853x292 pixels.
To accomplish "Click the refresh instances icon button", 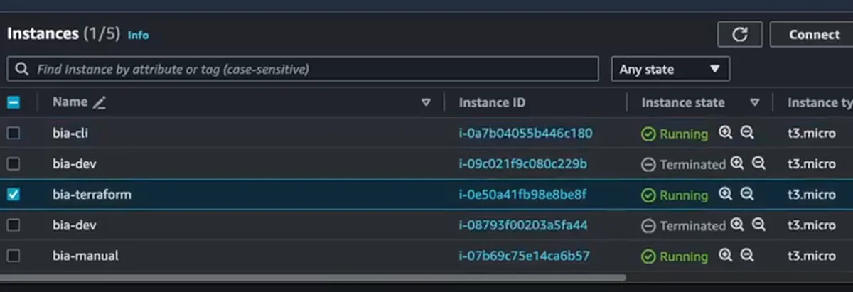I will coord(739,34).
